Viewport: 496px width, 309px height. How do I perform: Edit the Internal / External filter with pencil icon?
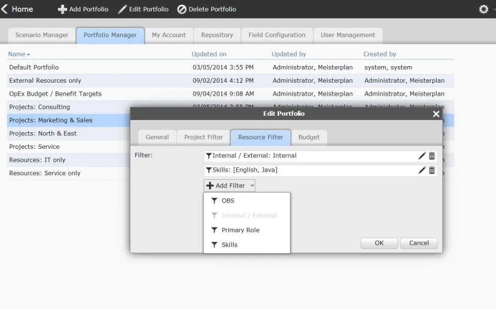422,156
